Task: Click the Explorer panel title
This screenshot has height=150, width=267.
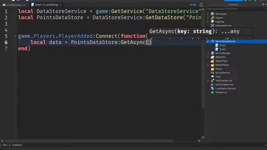Action: [234, 5]
